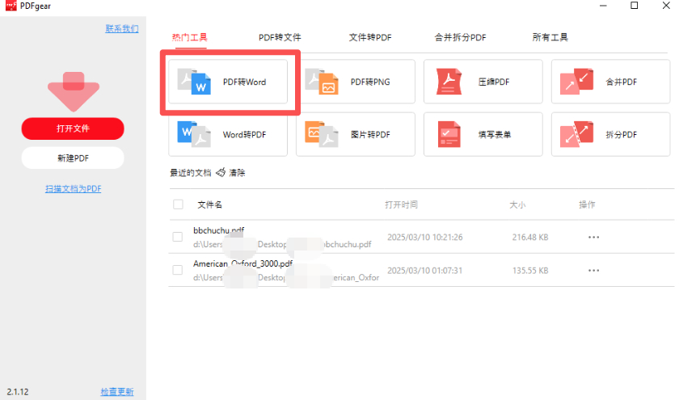Switch to the PDF转文件 tab
679x400 pixels.
pyautogui.click(x=280, y=37)
